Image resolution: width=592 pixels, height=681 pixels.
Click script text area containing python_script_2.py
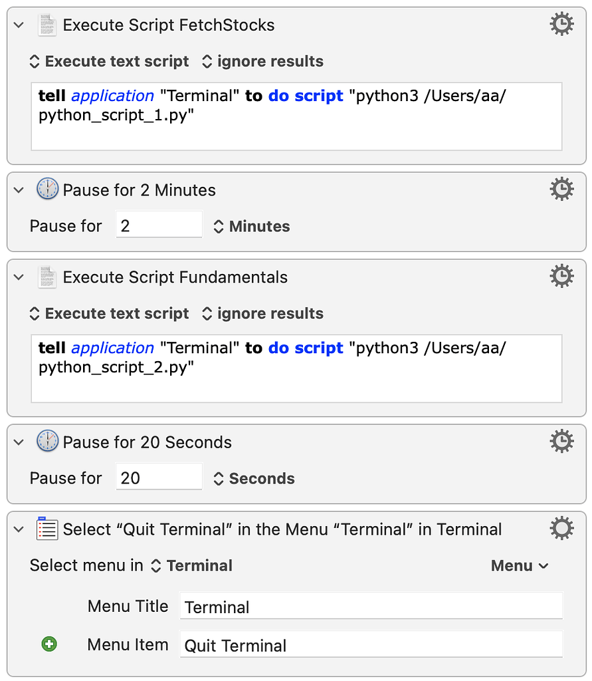[x=296, y=368]
